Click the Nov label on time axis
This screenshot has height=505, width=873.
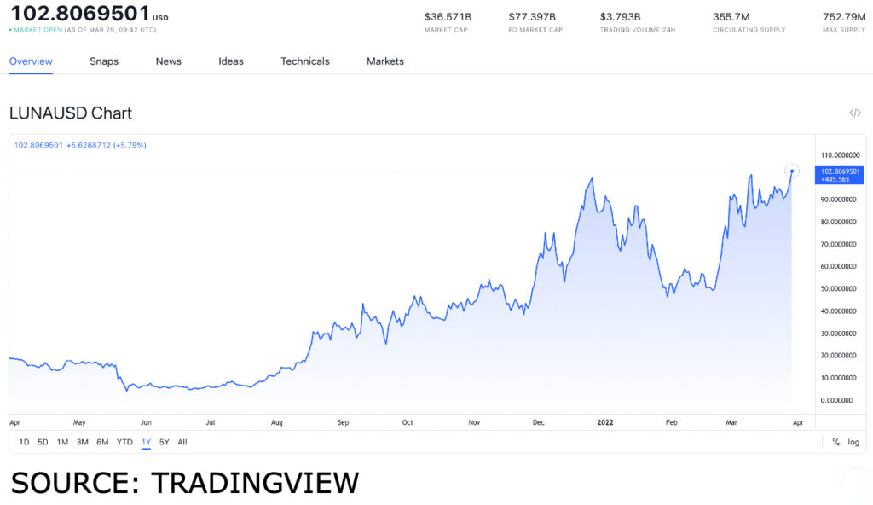[x=474, y=422]
